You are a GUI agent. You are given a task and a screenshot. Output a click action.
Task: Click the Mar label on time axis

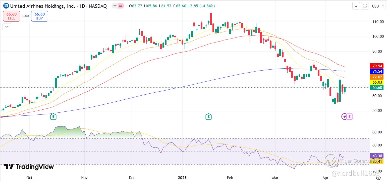[x=275, y=178]
